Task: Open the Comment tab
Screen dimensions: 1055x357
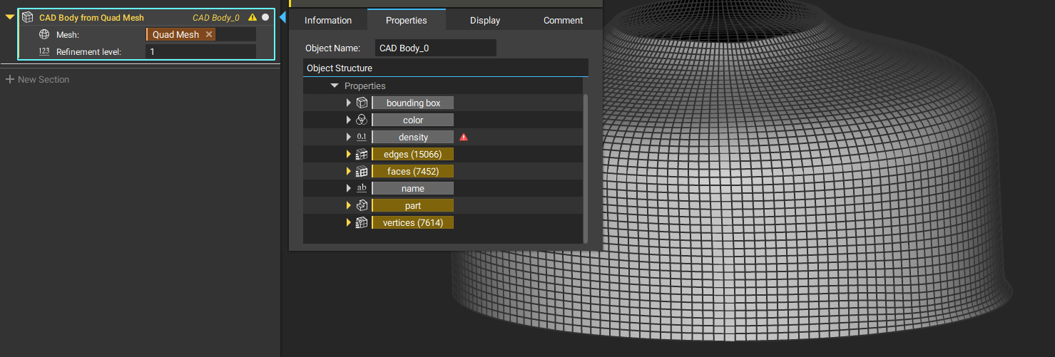Action: (564, 20)
